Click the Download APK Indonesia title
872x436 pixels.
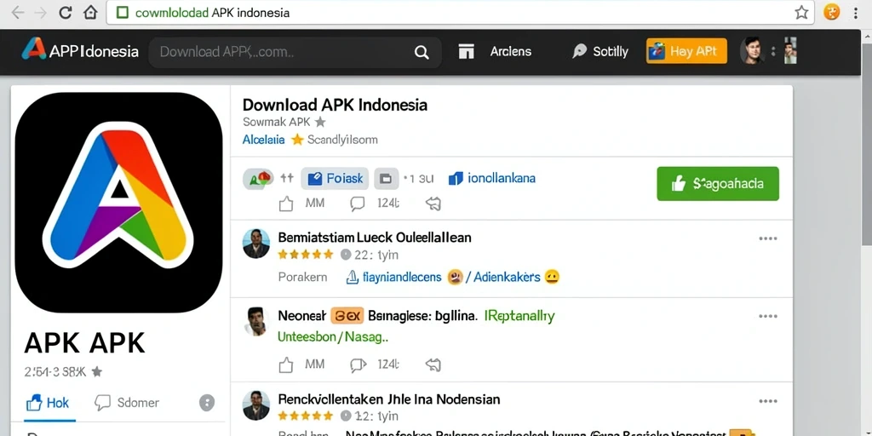click(x=335, y=105)
